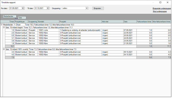Sort by the Gruppering column header
Viewport: 172px width, 98px height.
[x=33, y=22]
